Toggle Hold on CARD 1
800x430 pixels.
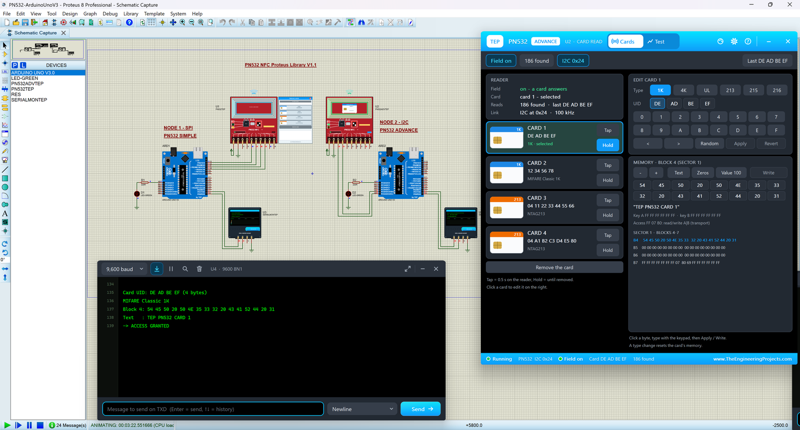[608, 145]
